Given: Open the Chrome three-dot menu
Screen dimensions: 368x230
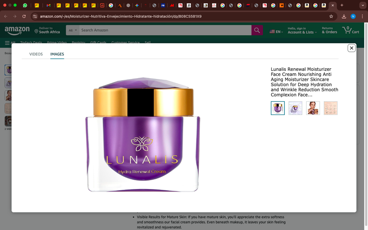Looking at the screenshot, I should click(x=362, y=16).
